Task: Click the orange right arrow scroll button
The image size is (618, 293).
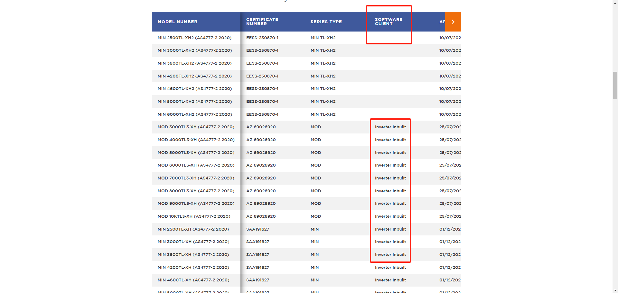Action: 453,22
